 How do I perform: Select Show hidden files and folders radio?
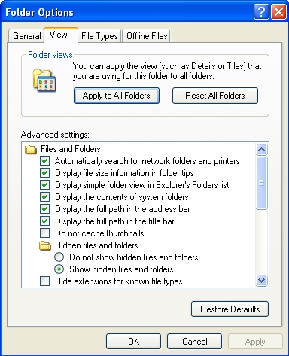pyautogui.click(x=59, y=269)
